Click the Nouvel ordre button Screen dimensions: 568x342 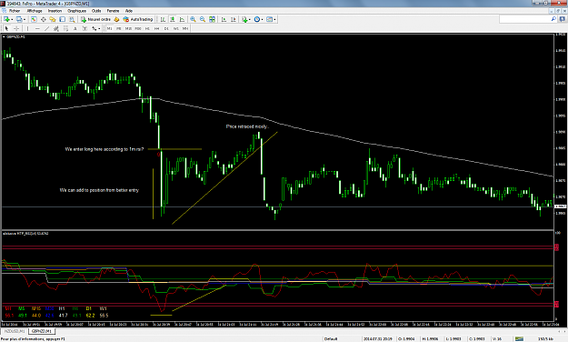95,19
